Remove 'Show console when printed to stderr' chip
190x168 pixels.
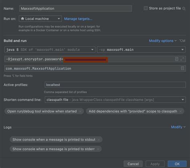click(98, 149)
